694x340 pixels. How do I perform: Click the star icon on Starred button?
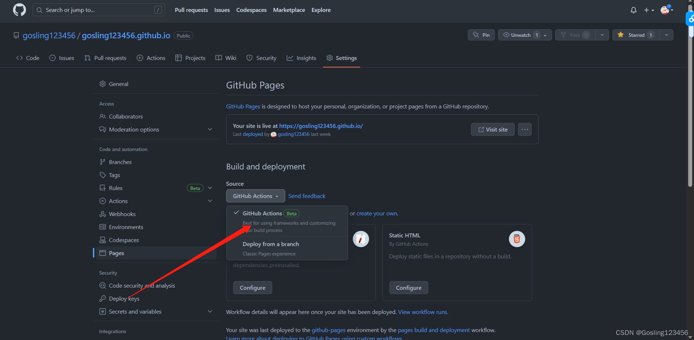[621, 35]
